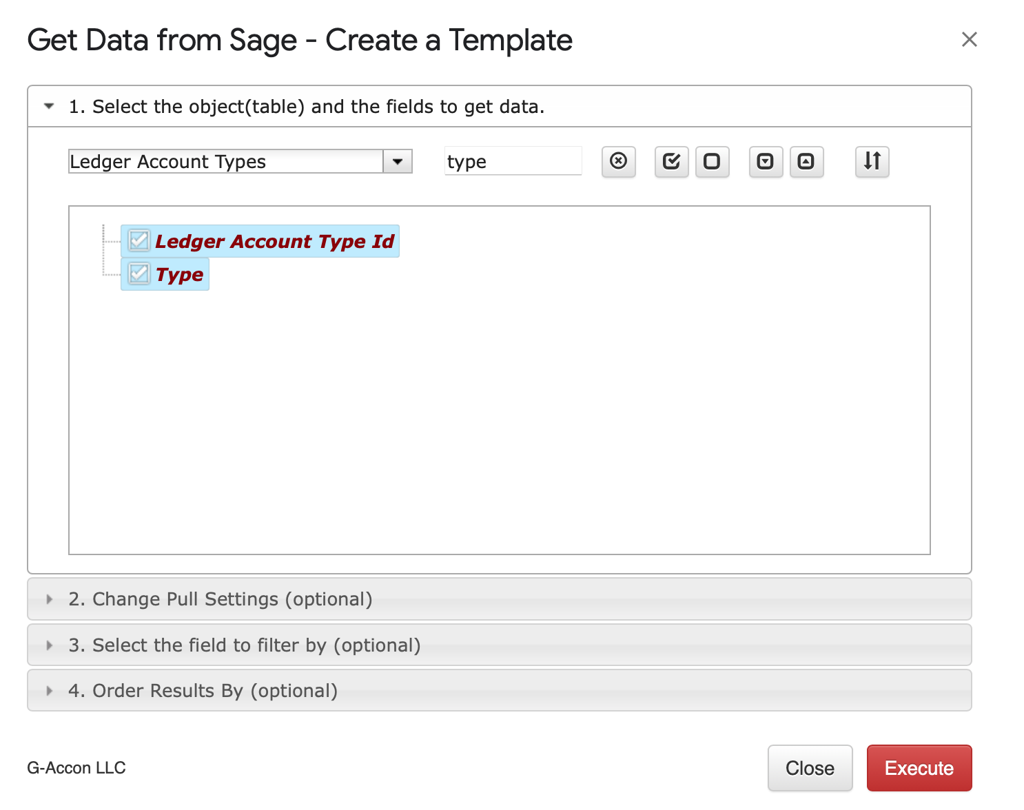Image resolution: width=1024 pixels, height=810 pixels.
Task: Select the 'Type' field label
Action: click(179, 274)
